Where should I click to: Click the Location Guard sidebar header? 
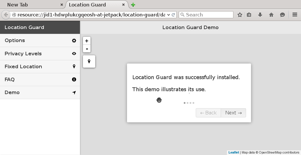click(40, 27)
